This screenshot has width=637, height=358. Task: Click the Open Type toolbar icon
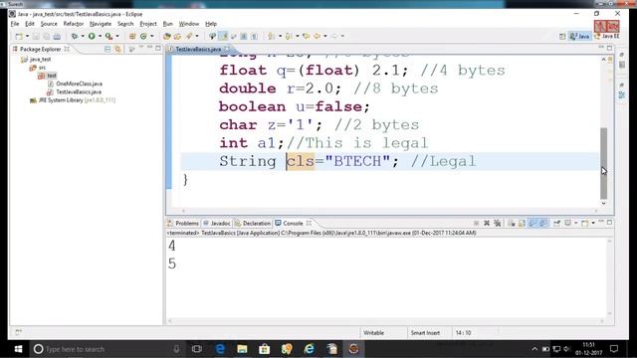[x=167, y=36]
